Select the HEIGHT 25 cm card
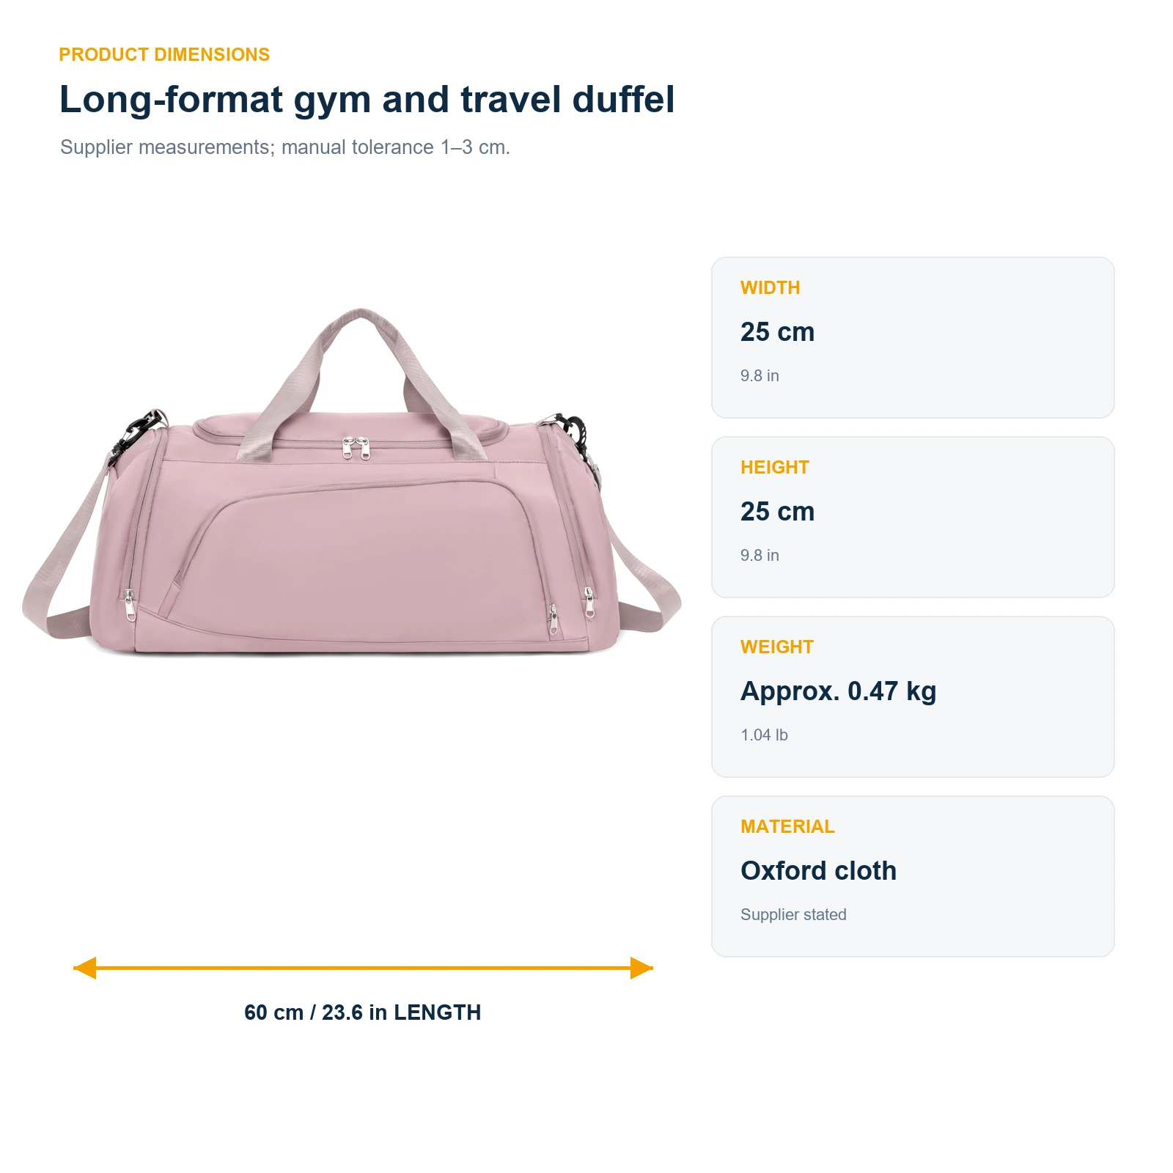 coord(913,517)
